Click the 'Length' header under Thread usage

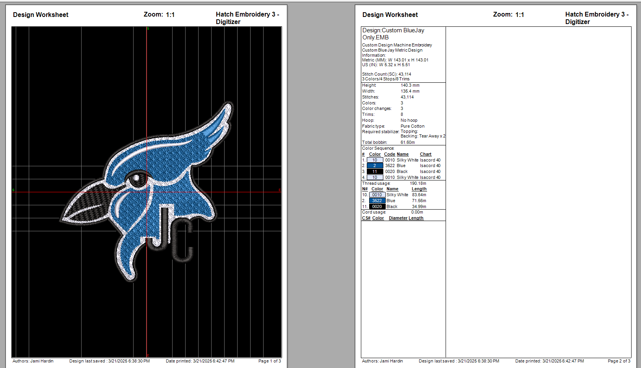click(419, 189)
